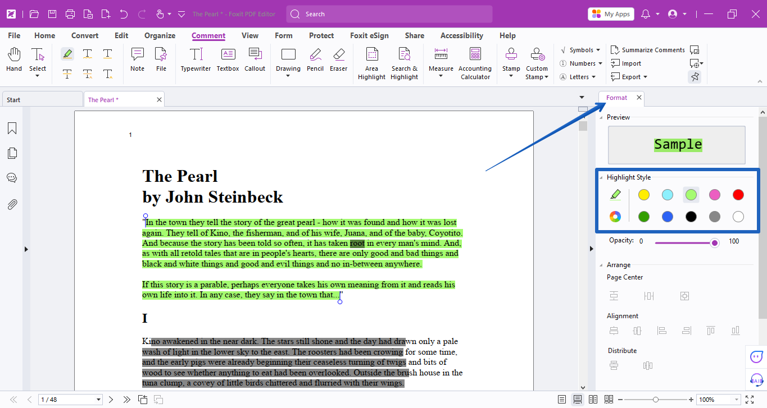
Task: Enter full screen mode
Action: pyautogui.click(x=749, y=400)
